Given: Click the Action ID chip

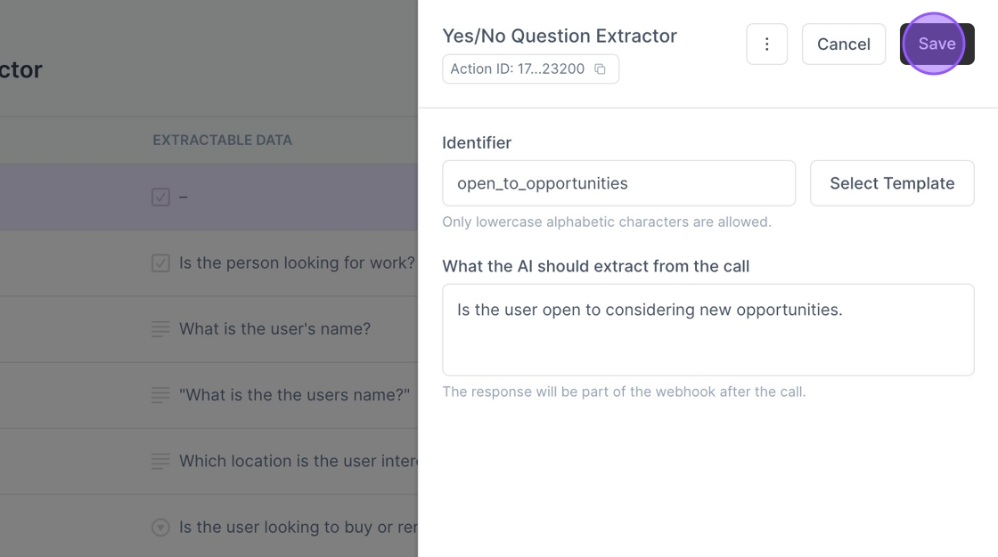Looking at the screenshot, I should click(519, 69).
